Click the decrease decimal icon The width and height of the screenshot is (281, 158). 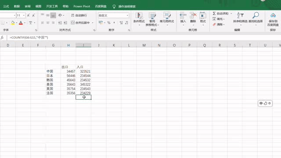click(x=126, y=23)
